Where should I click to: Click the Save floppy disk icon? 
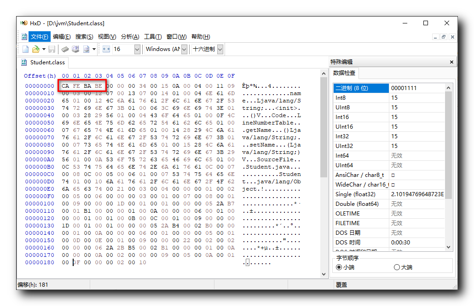tap(52, 49)
